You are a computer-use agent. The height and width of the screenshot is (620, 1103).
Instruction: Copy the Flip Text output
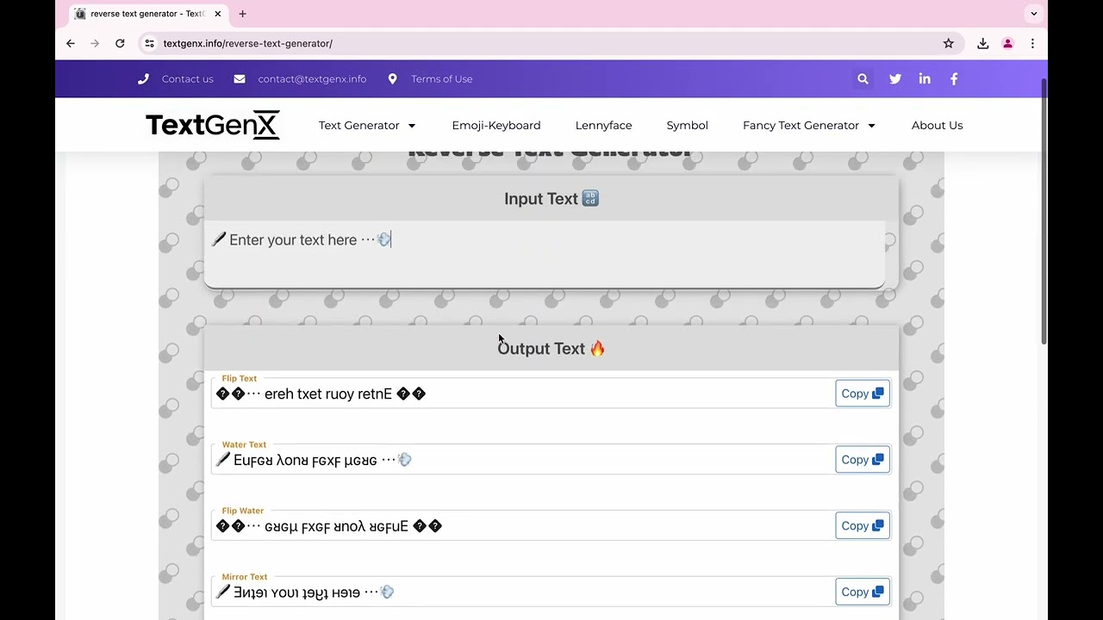click(x=863, y=394)
